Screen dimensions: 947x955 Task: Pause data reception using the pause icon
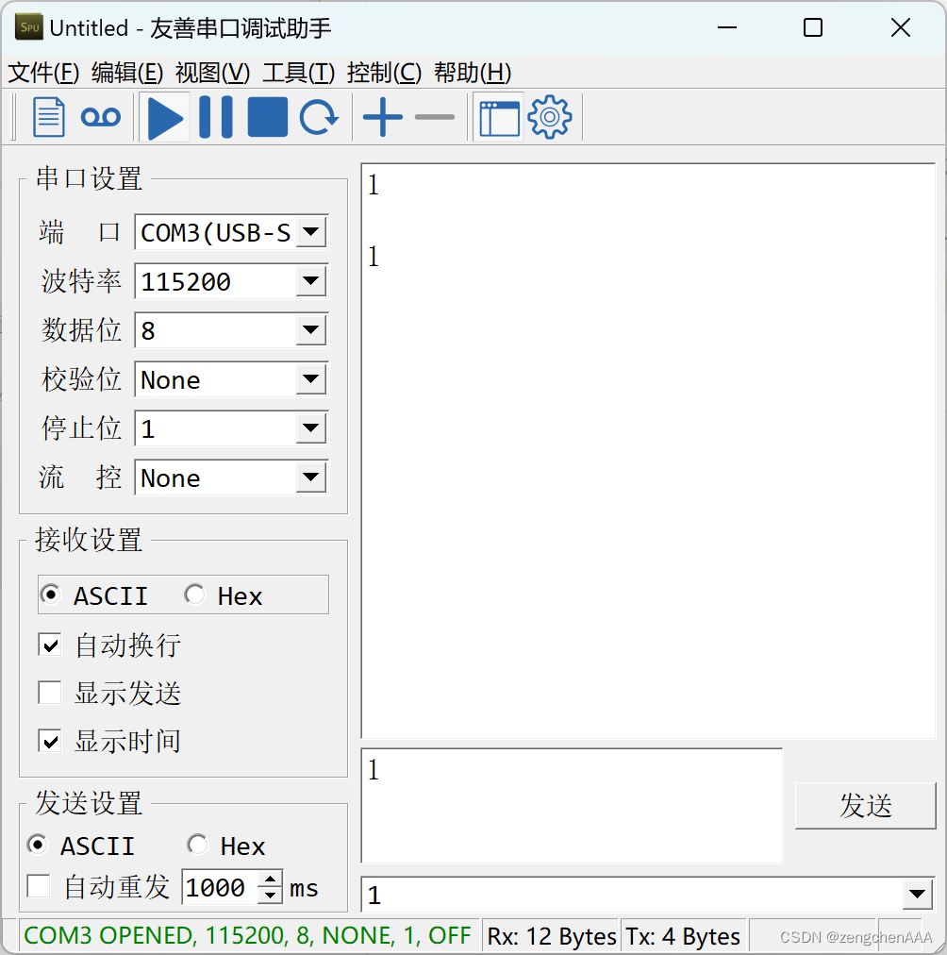215,116
